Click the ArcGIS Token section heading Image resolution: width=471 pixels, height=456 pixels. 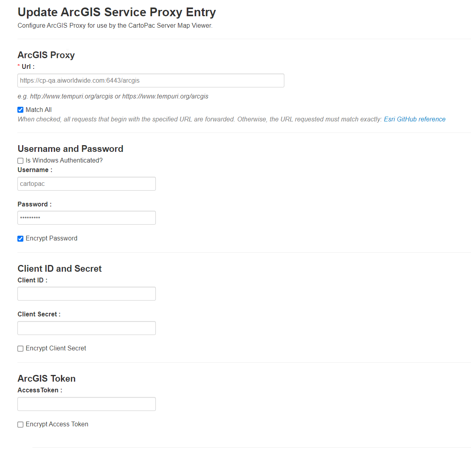47,378
